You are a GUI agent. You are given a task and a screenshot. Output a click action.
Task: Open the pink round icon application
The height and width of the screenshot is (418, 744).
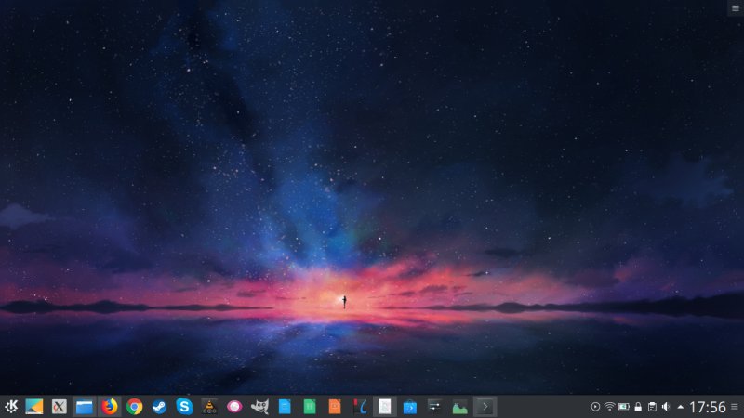click(234, 407)
